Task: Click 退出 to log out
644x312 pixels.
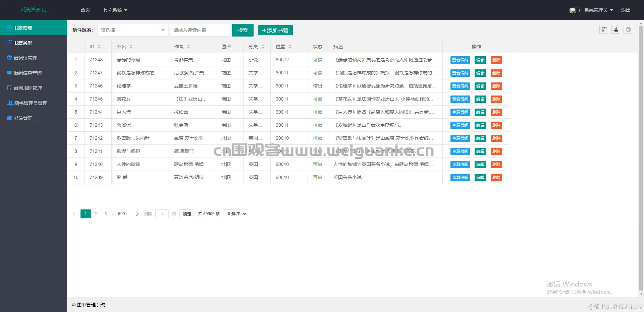Action: [x=626, y=10]
